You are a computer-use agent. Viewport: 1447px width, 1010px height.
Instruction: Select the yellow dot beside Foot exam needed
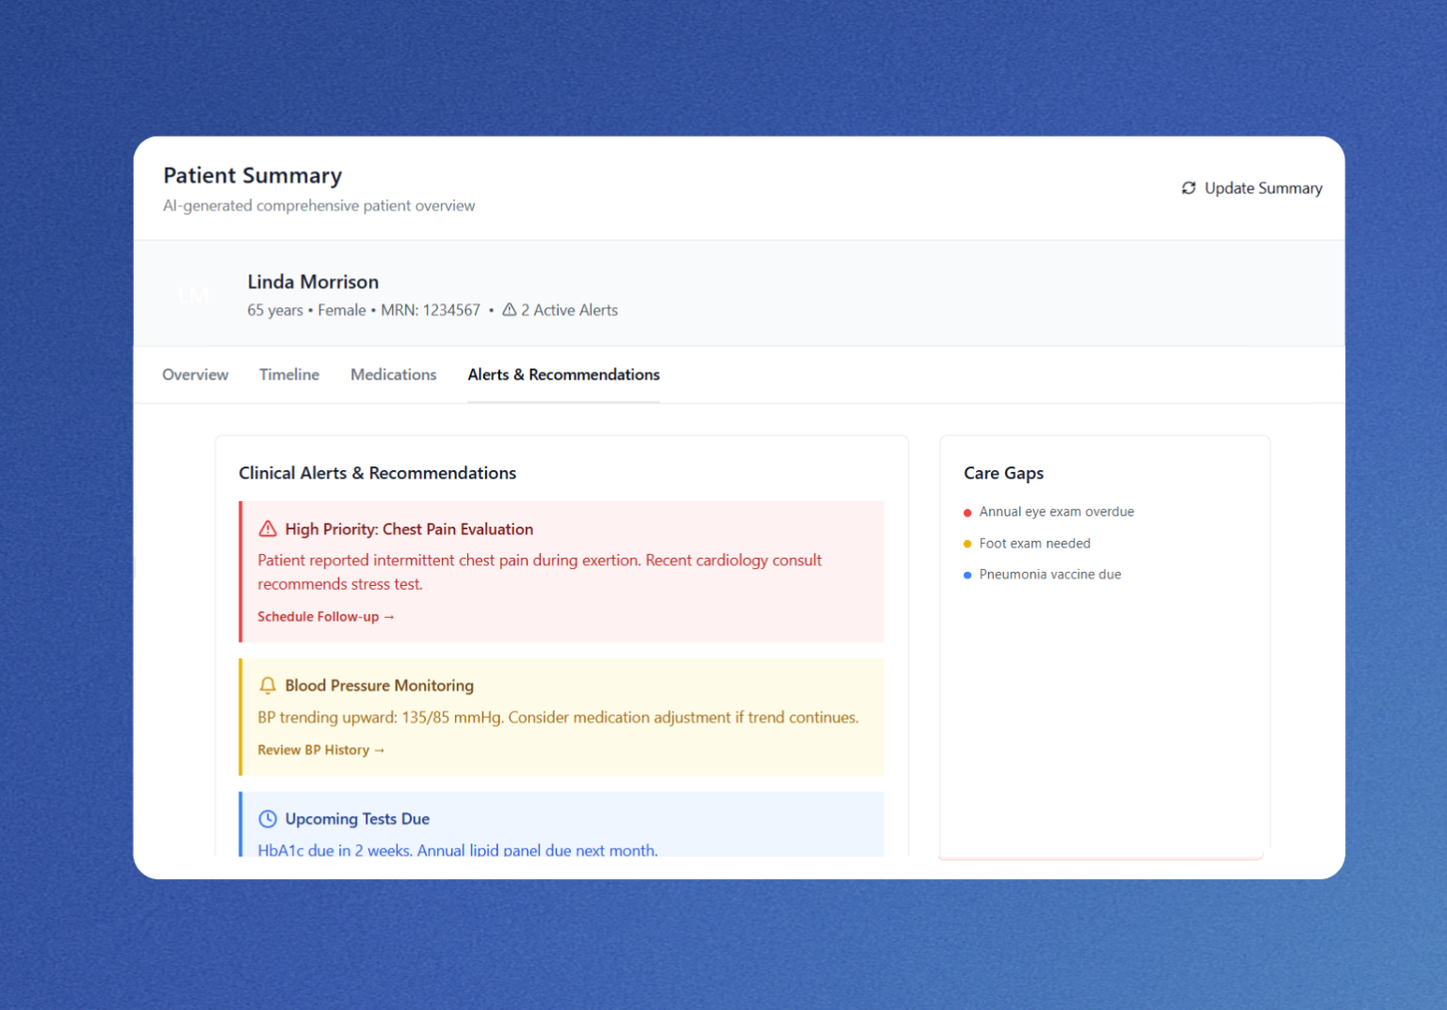pyautogui.click(x=967, y=544)
